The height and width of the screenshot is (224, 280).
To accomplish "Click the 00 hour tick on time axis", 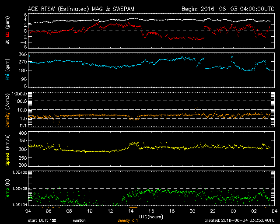I will click(233, 210).
